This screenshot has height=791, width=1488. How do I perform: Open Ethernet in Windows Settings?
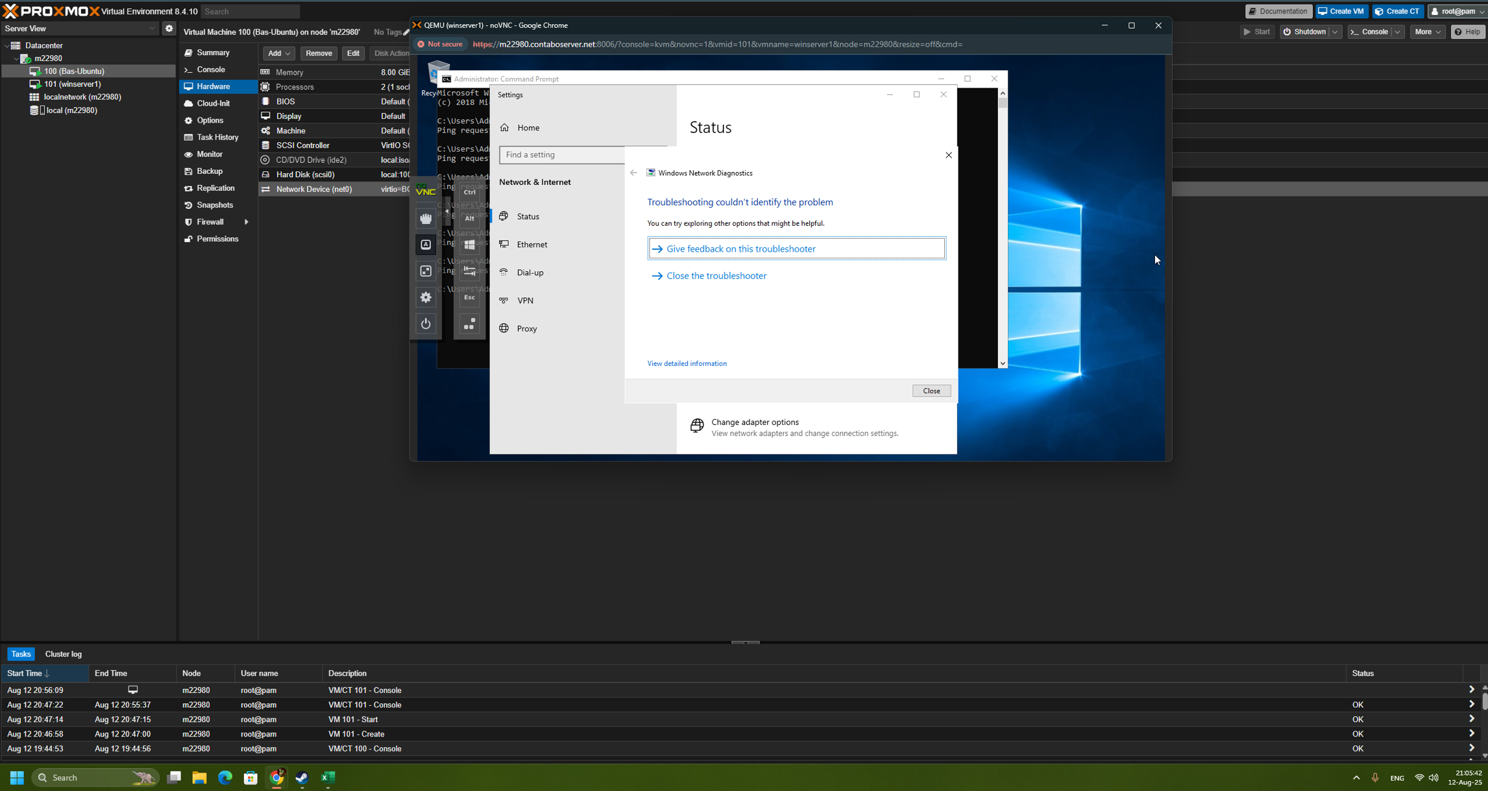(531, 245)
